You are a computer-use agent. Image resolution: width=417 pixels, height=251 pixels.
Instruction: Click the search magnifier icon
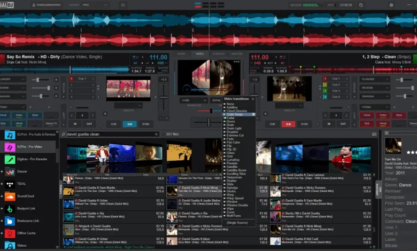coord(63,135)
